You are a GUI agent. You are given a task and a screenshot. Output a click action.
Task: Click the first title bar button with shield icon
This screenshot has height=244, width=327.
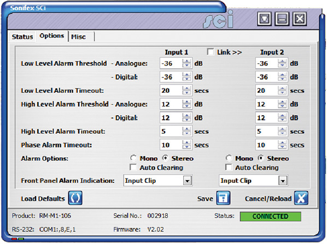point(264,19)
